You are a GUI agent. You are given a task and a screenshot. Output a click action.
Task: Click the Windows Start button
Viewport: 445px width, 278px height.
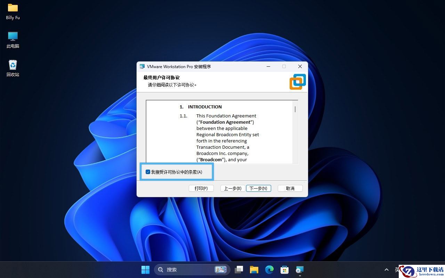(x=145, y=270)
